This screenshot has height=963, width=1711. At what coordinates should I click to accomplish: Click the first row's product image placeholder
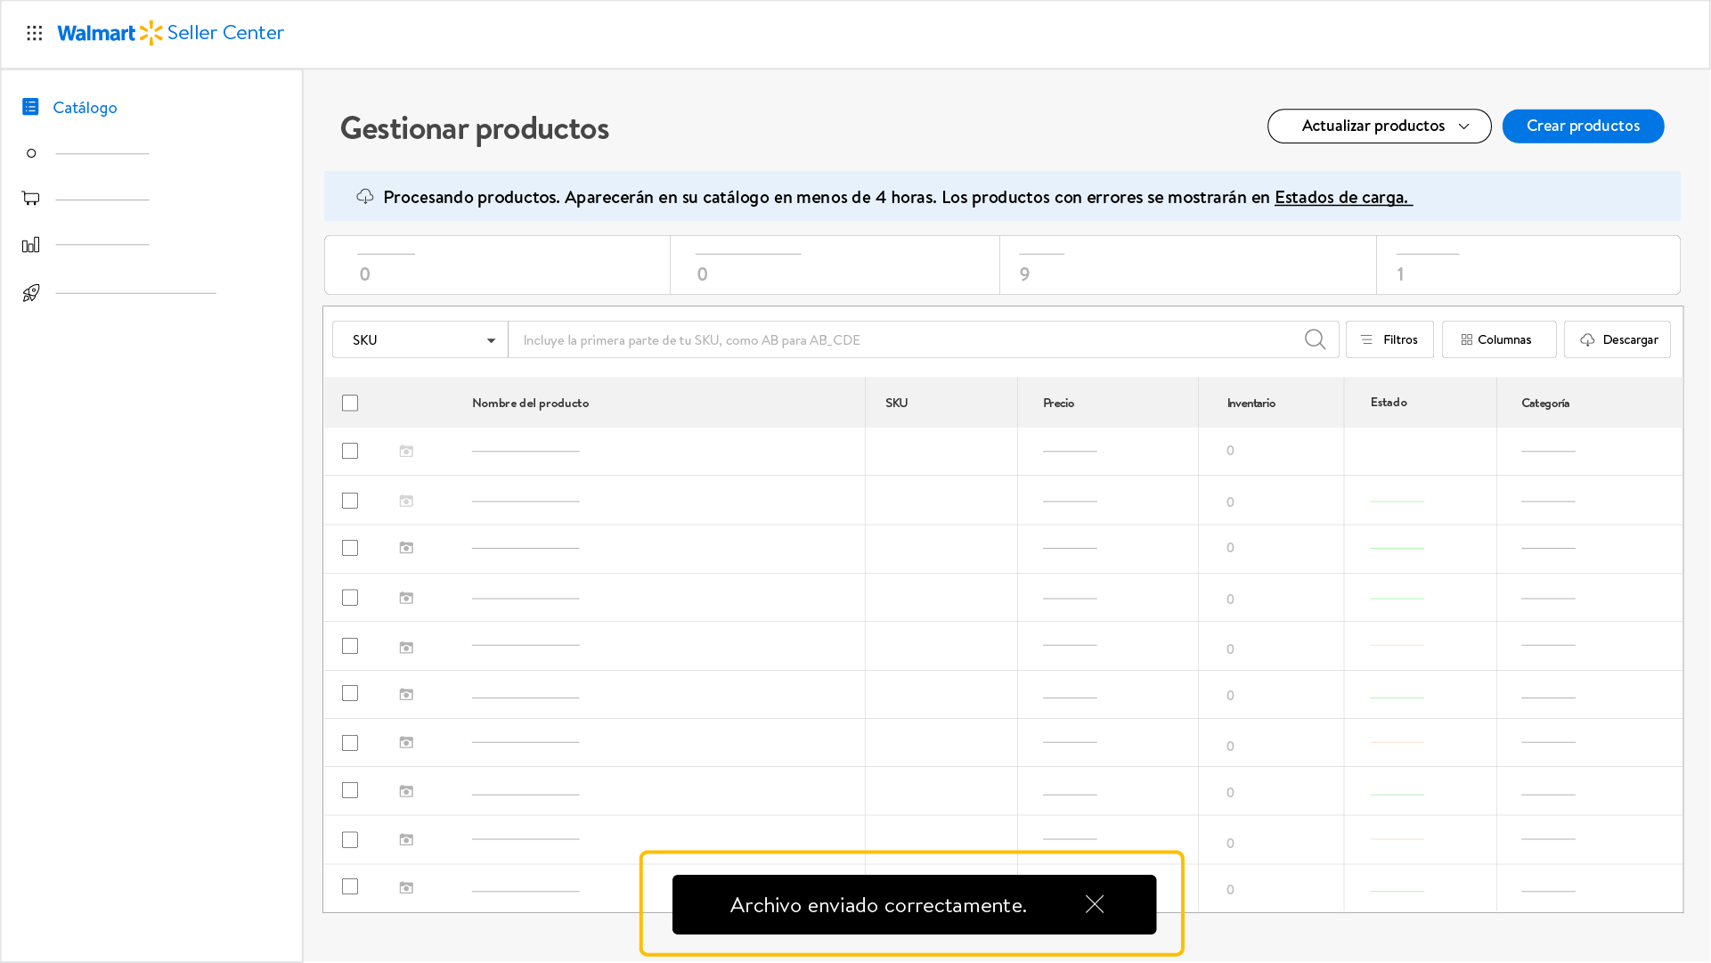click(406, 452)
